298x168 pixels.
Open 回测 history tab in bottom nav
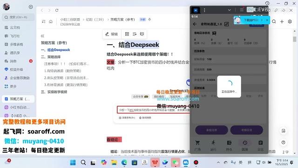coord(245,146)
